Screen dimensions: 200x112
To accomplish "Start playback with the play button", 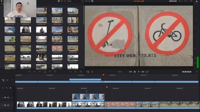I will (x=139, y=72).
